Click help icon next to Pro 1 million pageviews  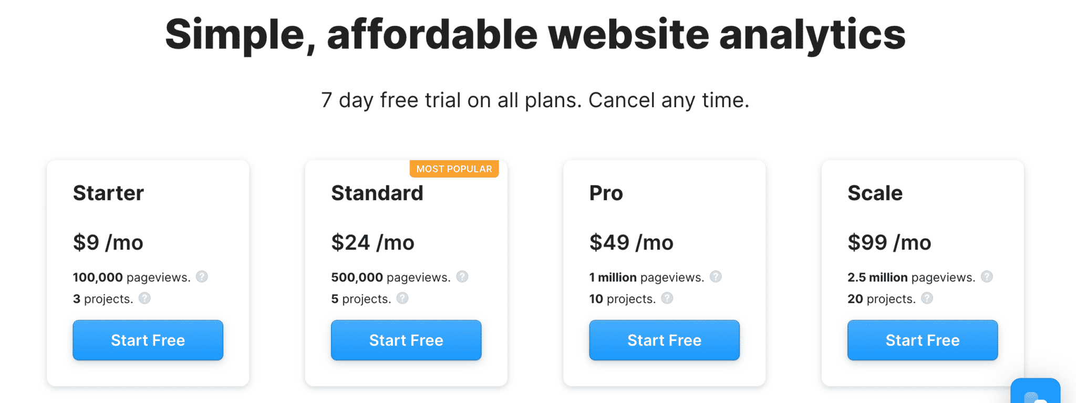pyautogui.click(x=716, y=277)
